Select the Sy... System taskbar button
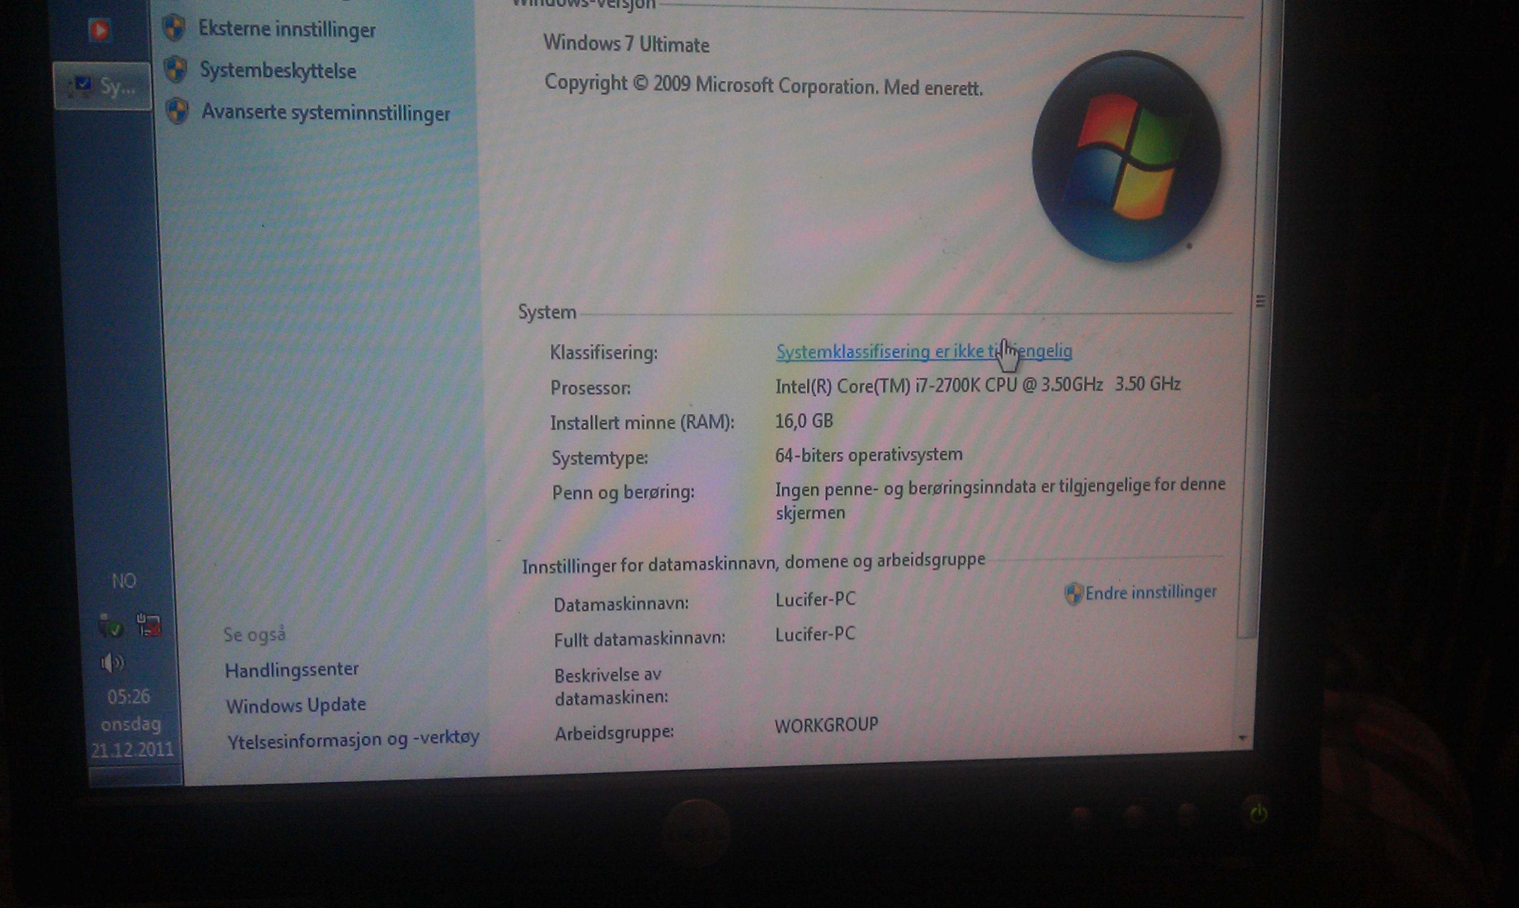 102,86
